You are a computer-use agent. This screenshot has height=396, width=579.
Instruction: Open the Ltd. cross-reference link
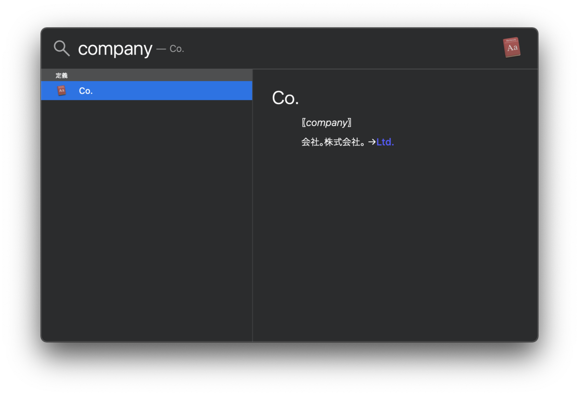385,142
